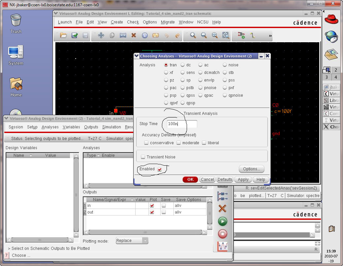
Task: Open the Plotting mode Replace dropdown
Action: [132, 241]
